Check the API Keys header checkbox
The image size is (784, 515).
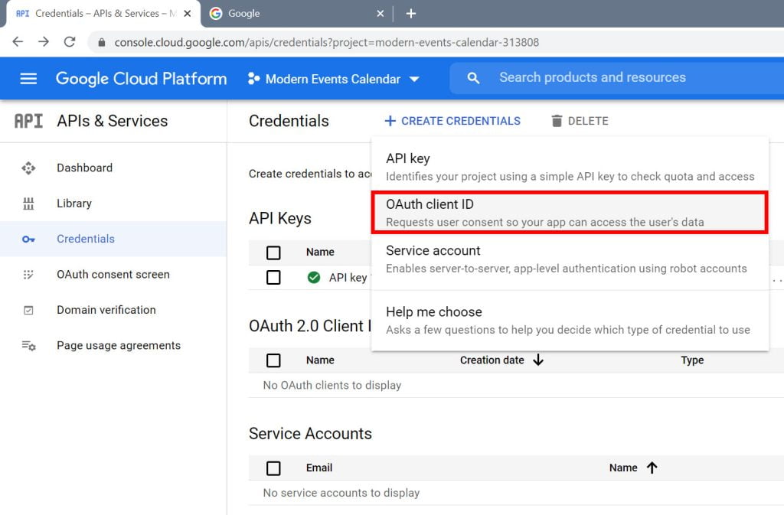273,252
